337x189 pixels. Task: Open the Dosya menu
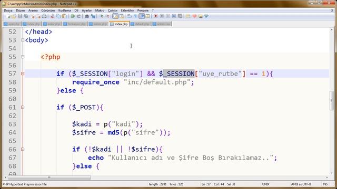tap(8, 10)
